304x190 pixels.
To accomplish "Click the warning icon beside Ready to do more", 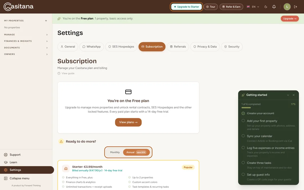I will [61, 142].
